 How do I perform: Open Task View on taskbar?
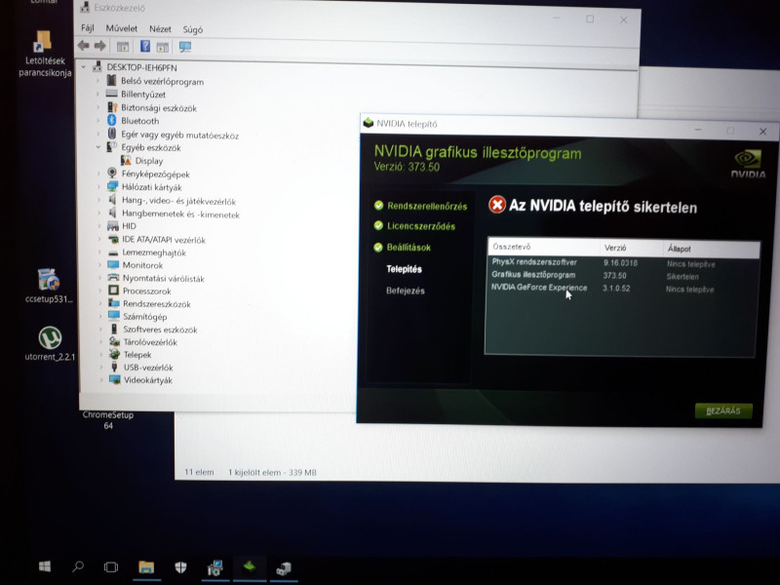(111, 566)
